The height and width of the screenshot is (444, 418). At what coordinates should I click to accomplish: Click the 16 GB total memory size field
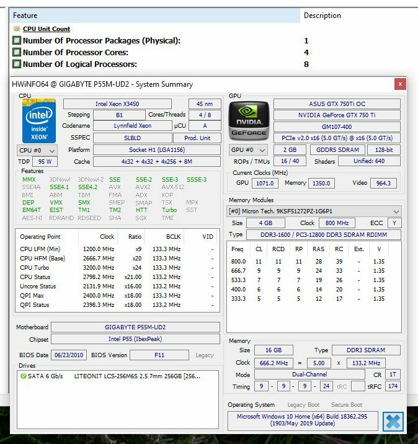[x=273, y=350]
